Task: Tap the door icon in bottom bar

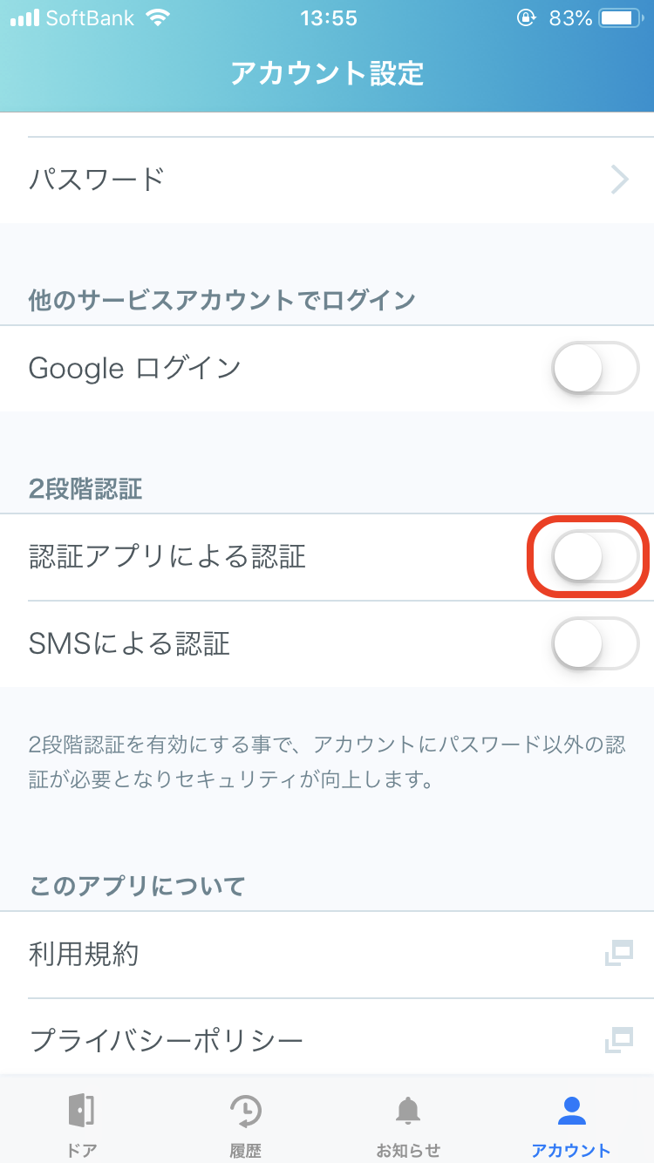Action: [x=81, y=1110]
